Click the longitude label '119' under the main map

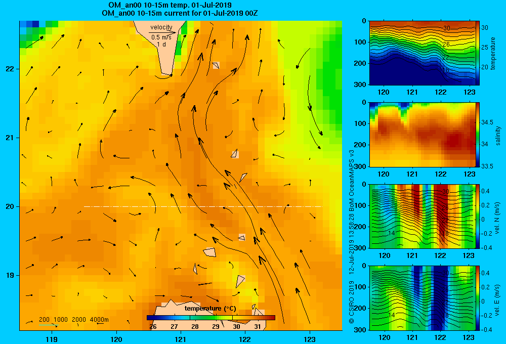click(x=52, y=339)
